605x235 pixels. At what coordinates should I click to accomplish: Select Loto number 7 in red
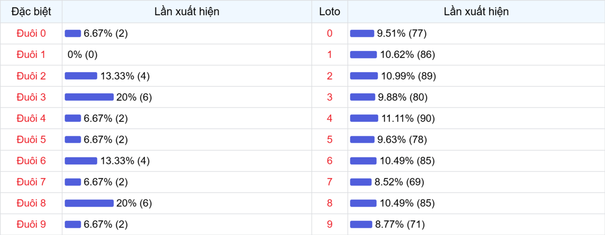point(330,182)
